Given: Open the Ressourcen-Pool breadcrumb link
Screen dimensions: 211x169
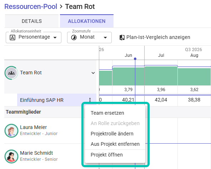Looking at the screenshot, I should [31, 6].
